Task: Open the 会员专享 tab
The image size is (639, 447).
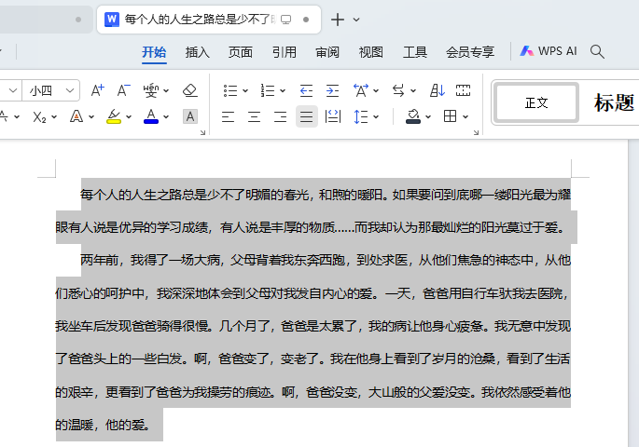Action: point(470,52)
